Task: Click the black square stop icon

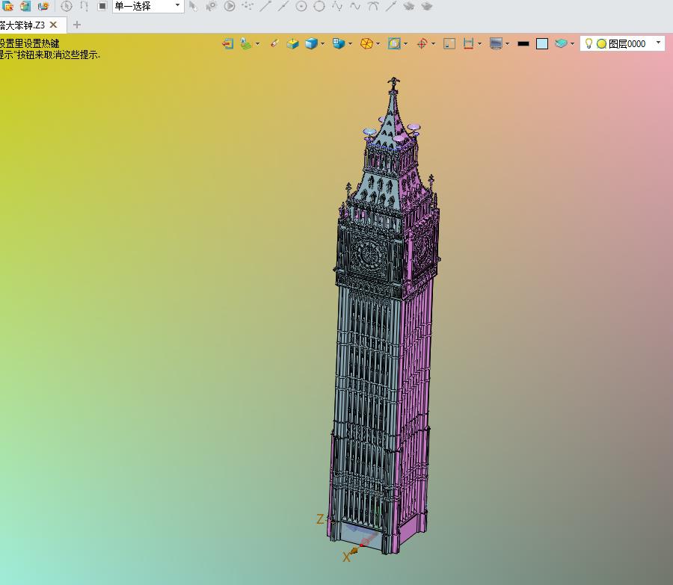Action: [x=102, y=6]
